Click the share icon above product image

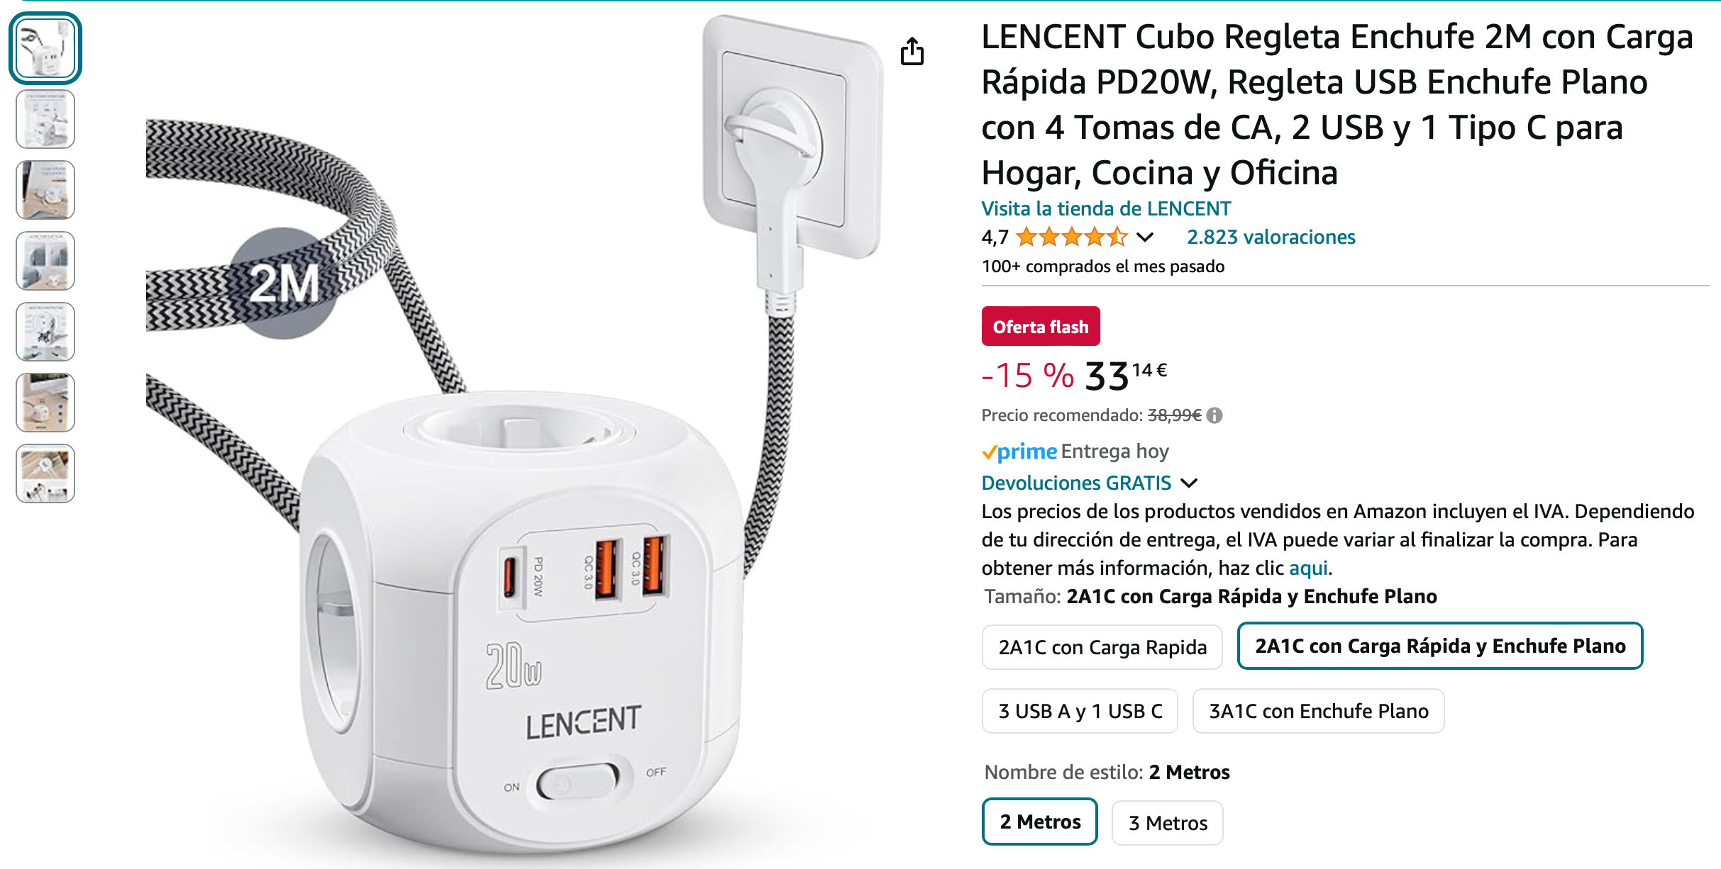(912, 51)
